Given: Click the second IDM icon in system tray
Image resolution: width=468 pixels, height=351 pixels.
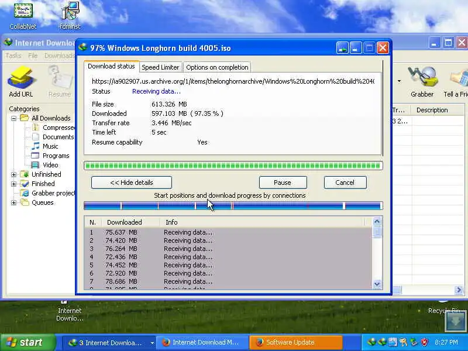Looking at the screenshot, I should coord(382,342).
